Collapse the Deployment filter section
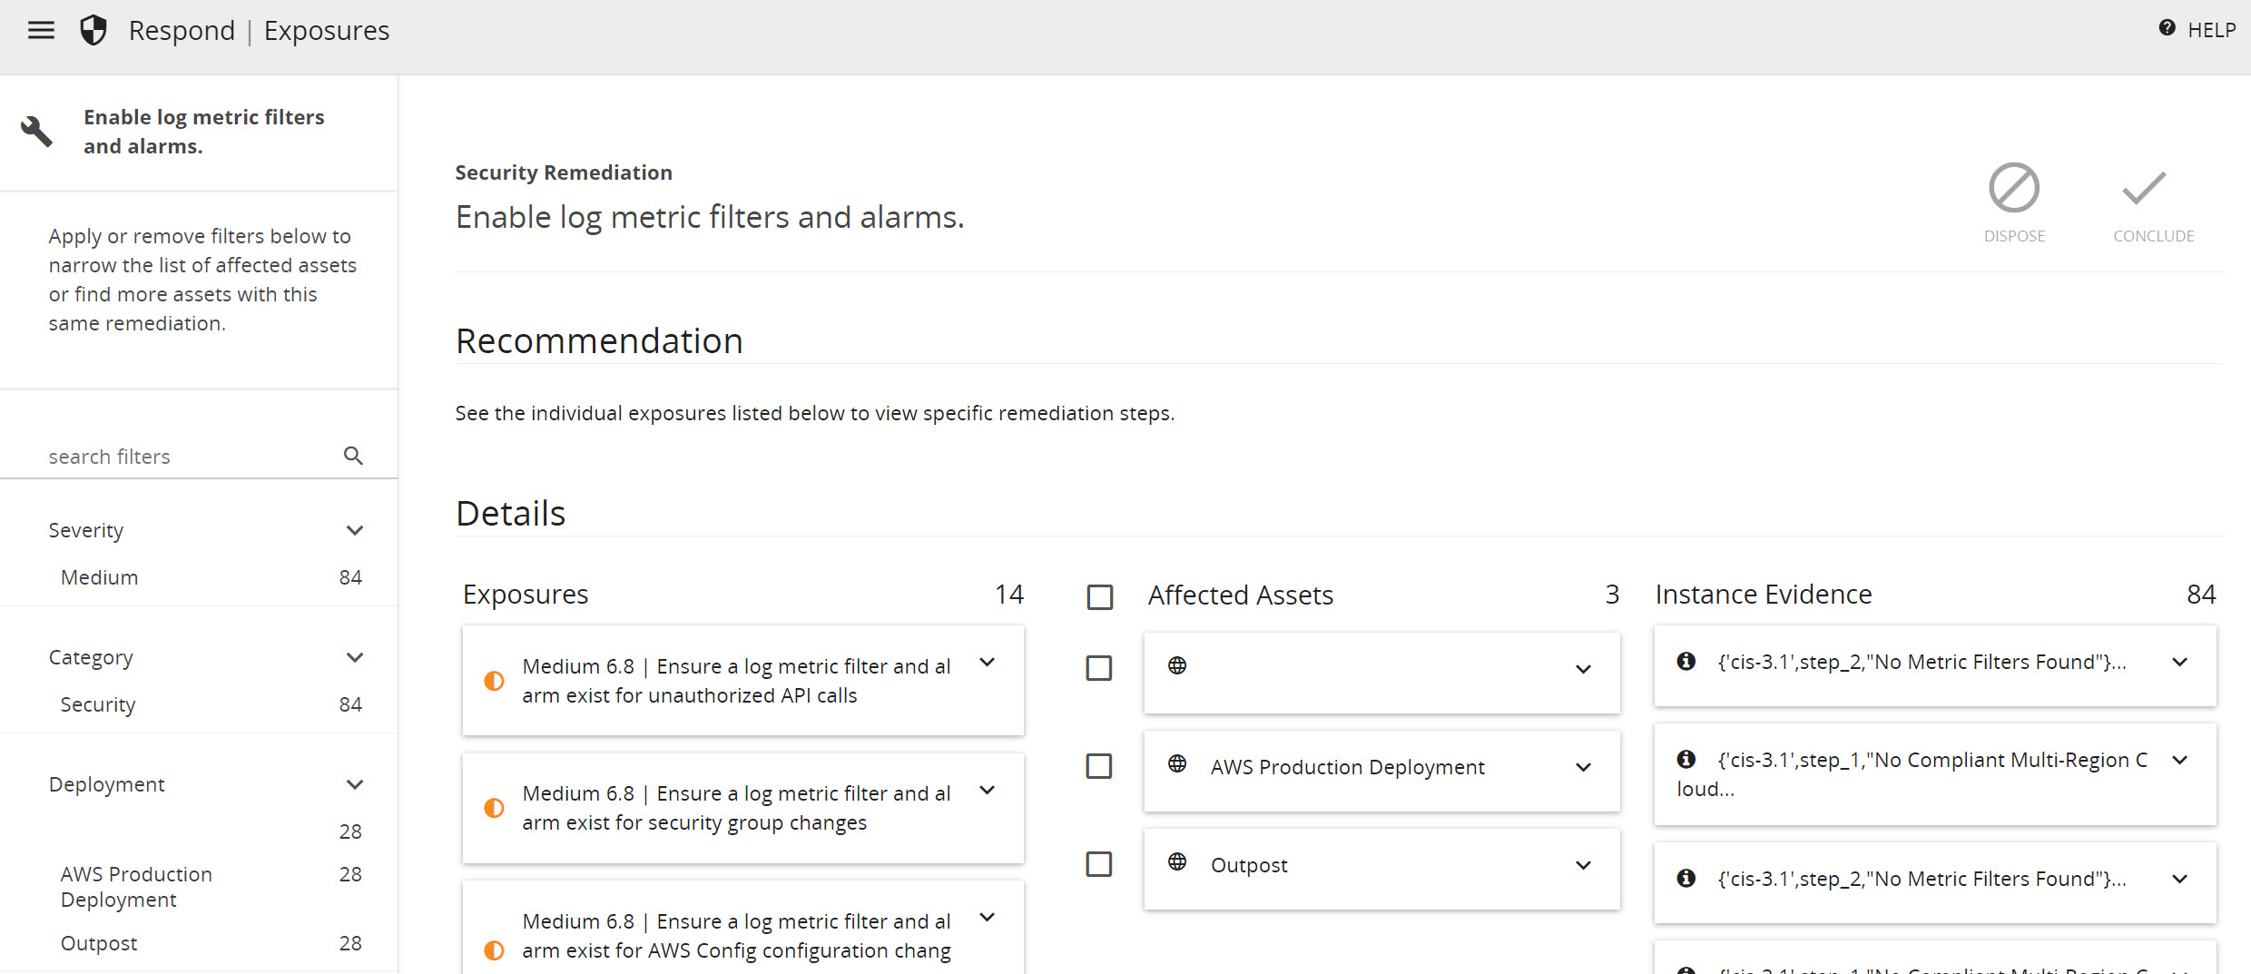Image resolution: width=2251 pixels, height=974 pixels. 355,784
